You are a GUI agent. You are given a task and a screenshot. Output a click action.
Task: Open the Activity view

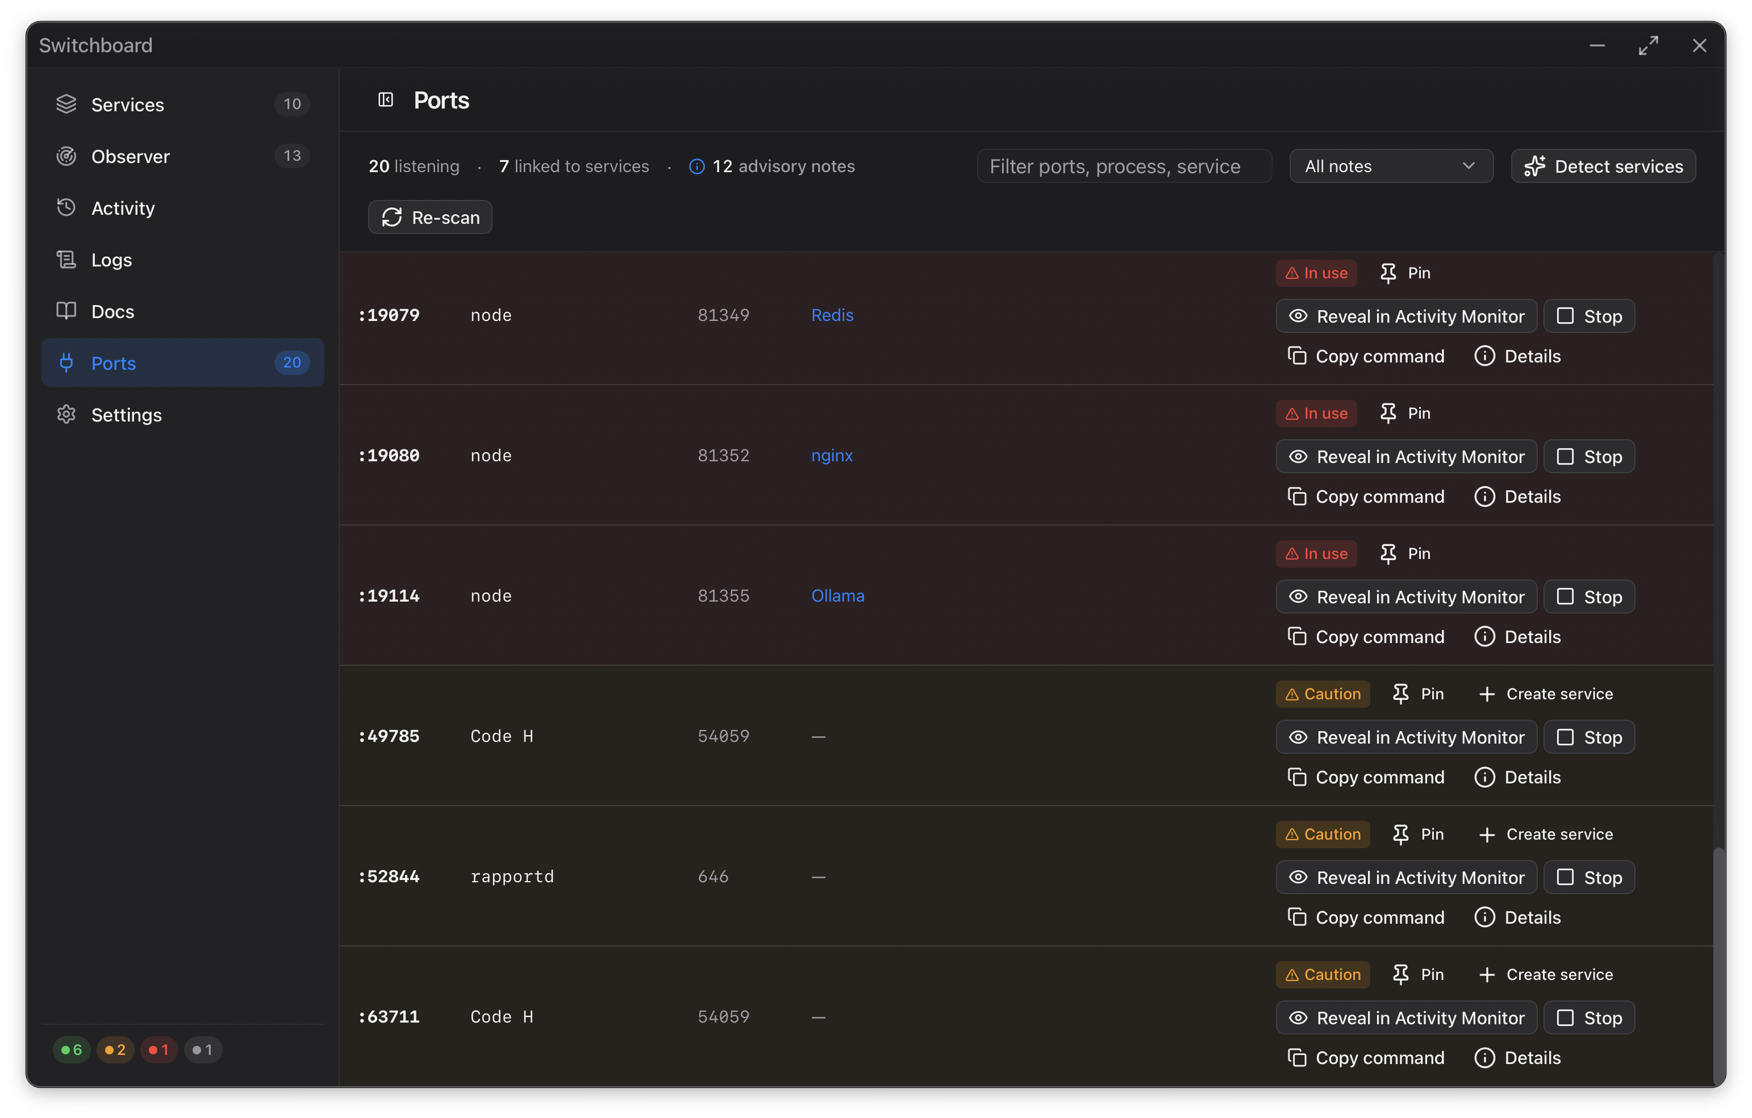182,207
